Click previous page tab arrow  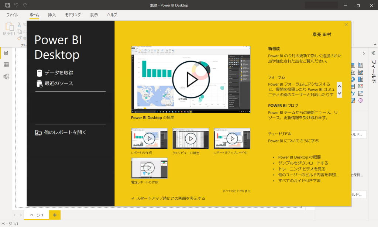tap(15, 215)
